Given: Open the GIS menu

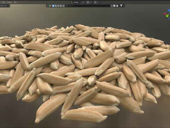Looking at the screenshot, I should pyautogui.click(x=15, y=2).
